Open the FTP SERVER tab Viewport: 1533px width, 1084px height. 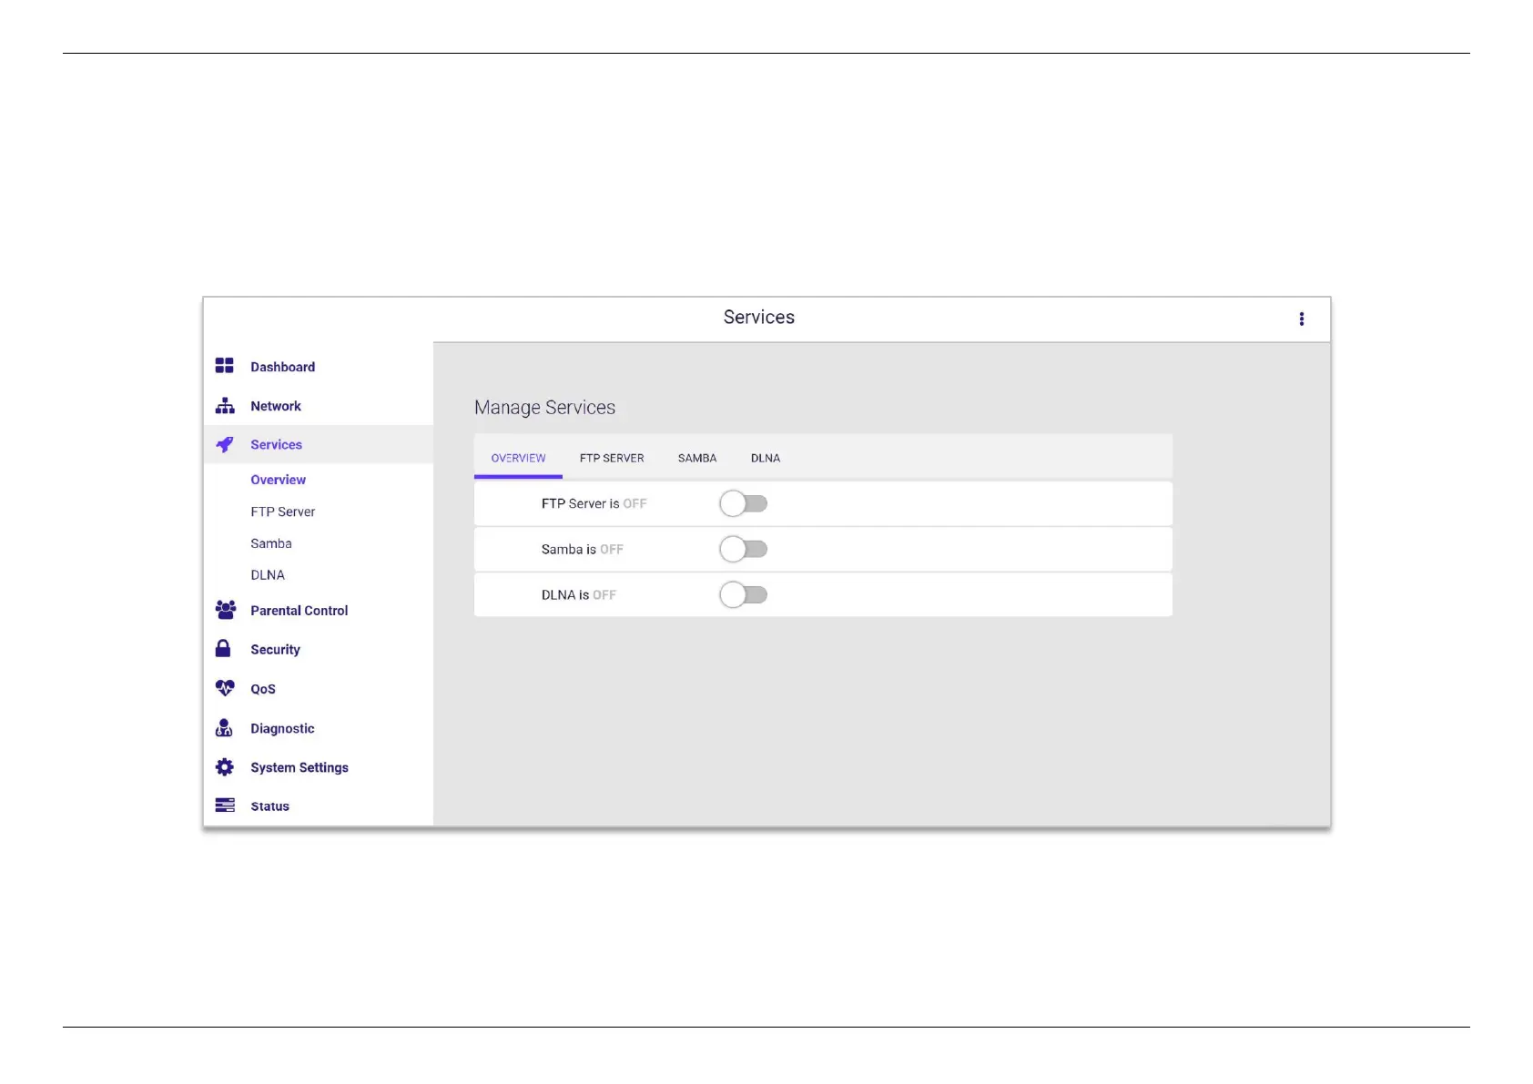[x=612, y=458]
